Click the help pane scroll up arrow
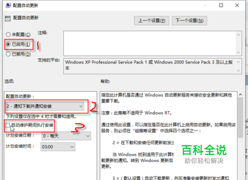 point(241,95)
